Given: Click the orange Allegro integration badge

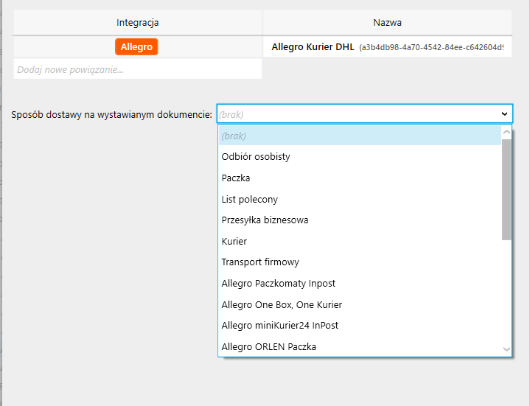Looking at the screenshot, I should [136, 46].
